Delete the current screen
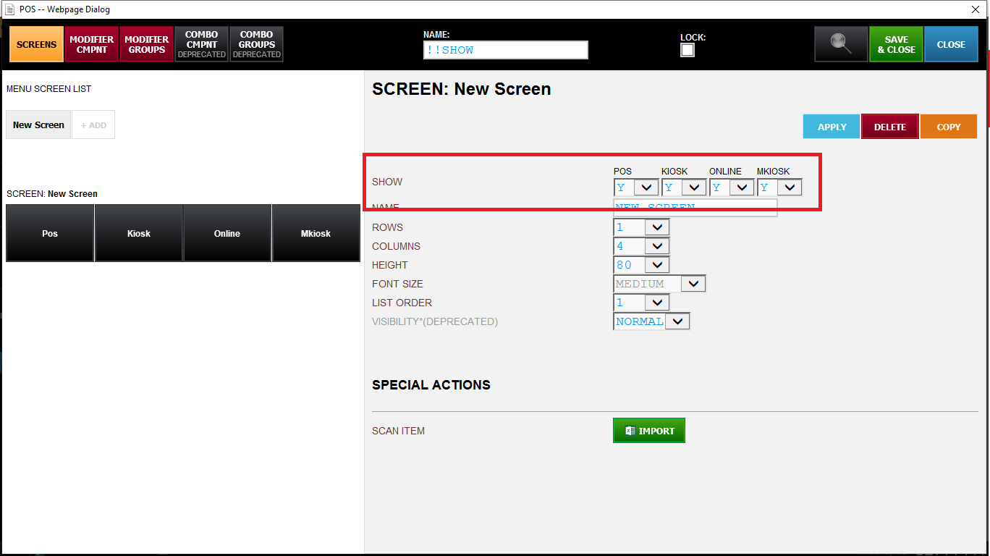 (x=889, y=127)
